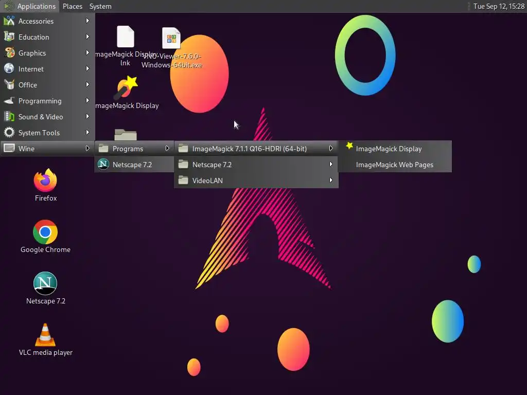Screen dimensions: 527x395
Task: Click the Office category icon
Action: click(x=9, y=85)
